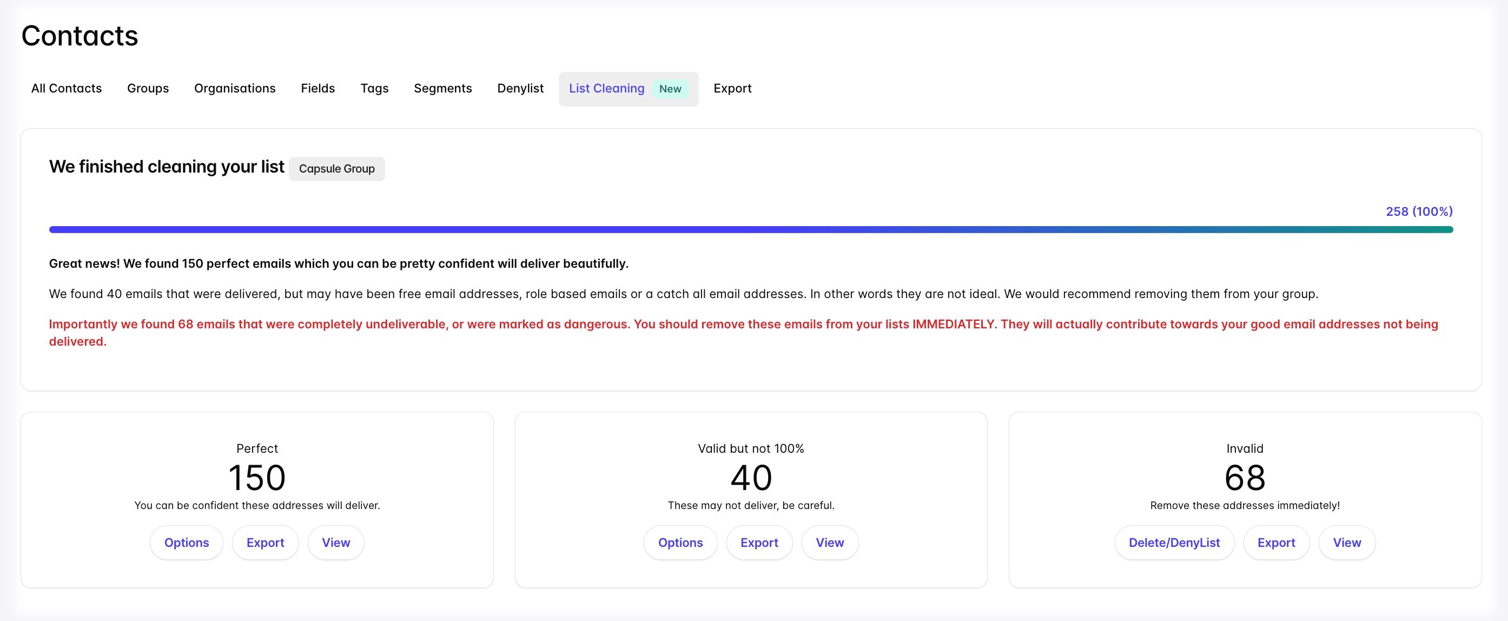Switch to the Segments tab
Viewport: 1508px width, 621px height.
point(442,88)
